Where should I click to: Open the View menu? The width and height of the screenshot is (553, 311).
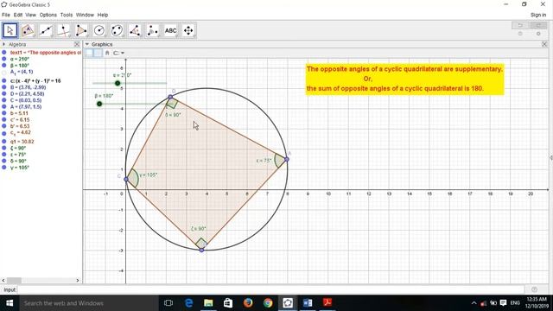(31, 15)
